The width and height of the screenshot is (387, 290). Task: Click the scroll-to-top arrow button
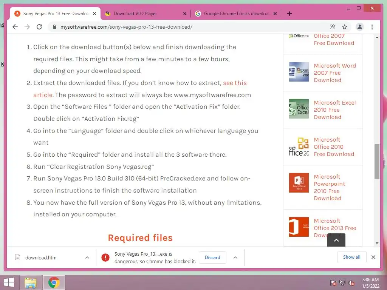pos(336,240)
